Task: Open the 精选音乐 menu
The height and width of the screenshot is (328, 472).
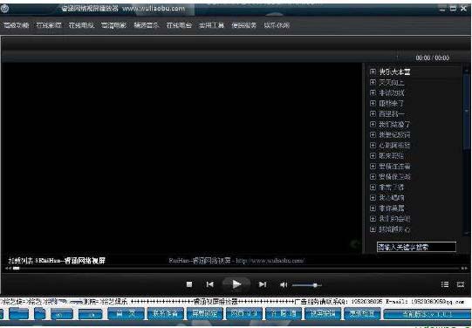Action: coord(147,25)
